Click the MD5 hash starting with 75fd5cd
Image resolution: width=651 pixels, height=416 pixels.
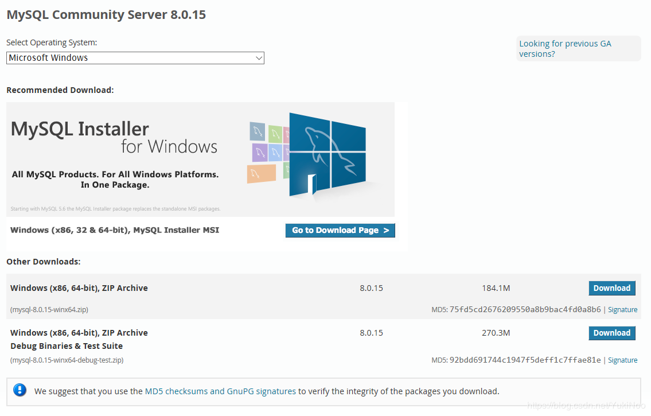525,309
